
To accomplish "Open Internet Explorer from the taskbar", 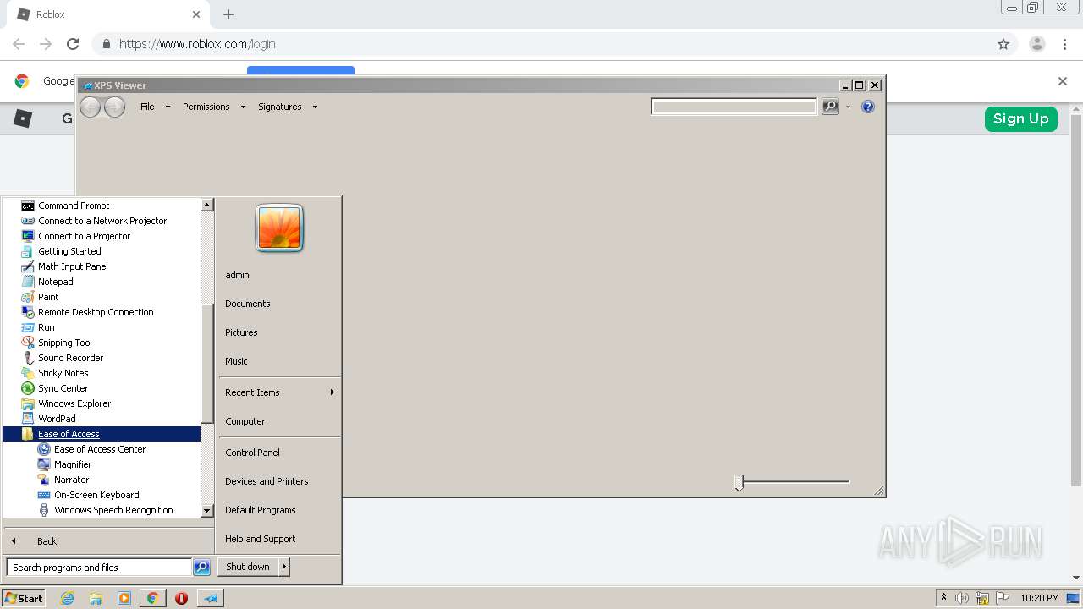I will pyautogui.click(x=68, y=598).
